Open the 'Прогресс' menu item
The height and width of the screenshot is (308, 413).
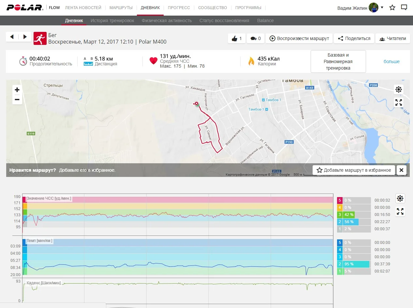coord(179,7)
